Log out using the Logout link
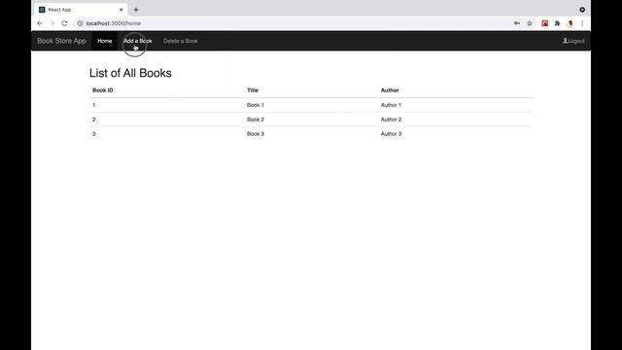The image size is (622, 350). [573, 41]
